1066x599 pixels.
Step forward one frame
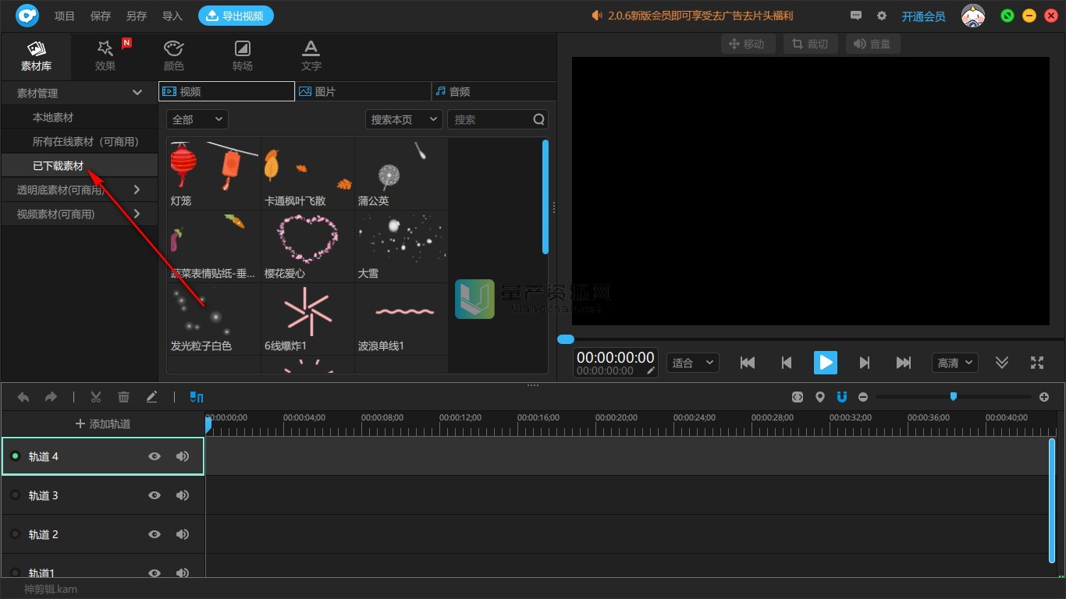(865, 363)
